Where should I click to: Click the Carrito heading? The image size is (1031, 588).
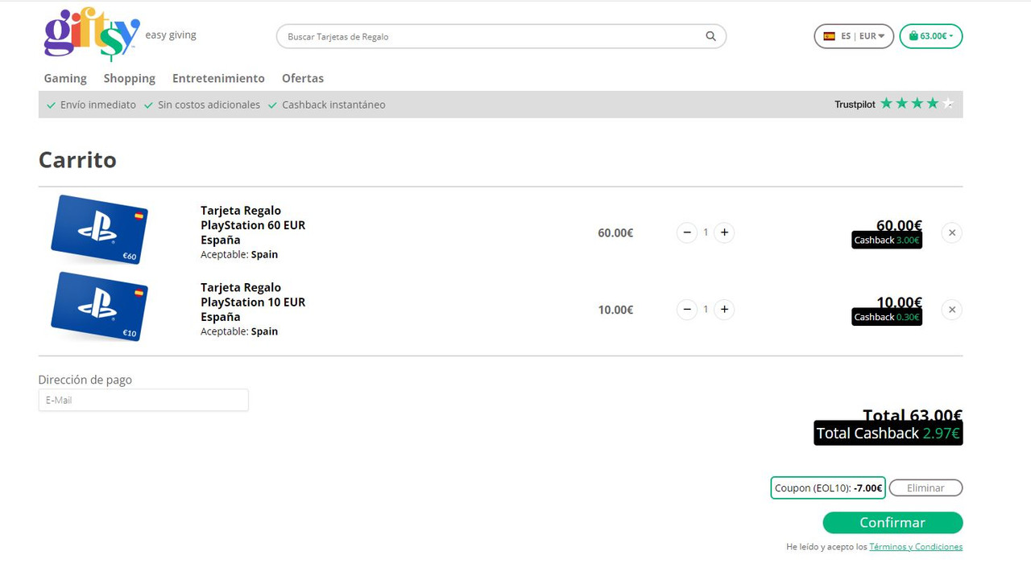(77, 159)
